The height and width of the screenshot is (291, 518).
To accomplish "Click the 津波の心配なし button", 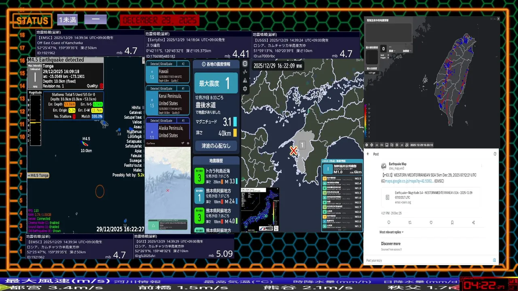I will (216, 145).
